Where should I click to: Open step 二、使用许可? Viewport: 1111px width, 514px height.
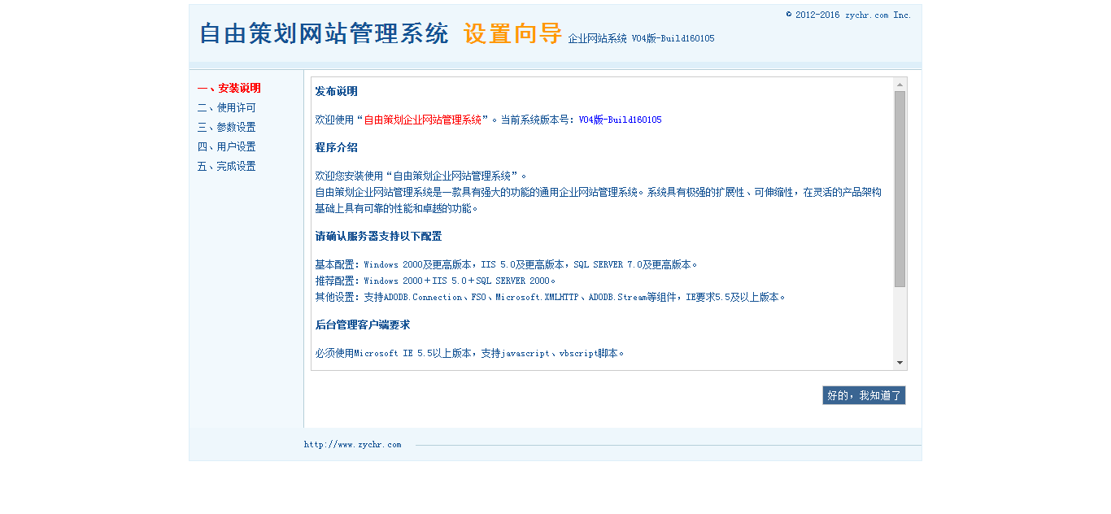click(226, 107)
